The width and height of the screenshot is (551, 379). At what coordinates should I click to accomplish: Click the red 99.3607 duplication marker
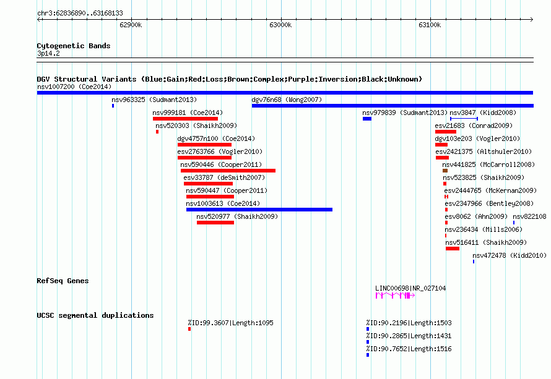point(189,329)
